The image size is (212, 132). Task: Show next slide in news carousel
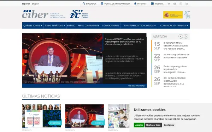(99, 56)
